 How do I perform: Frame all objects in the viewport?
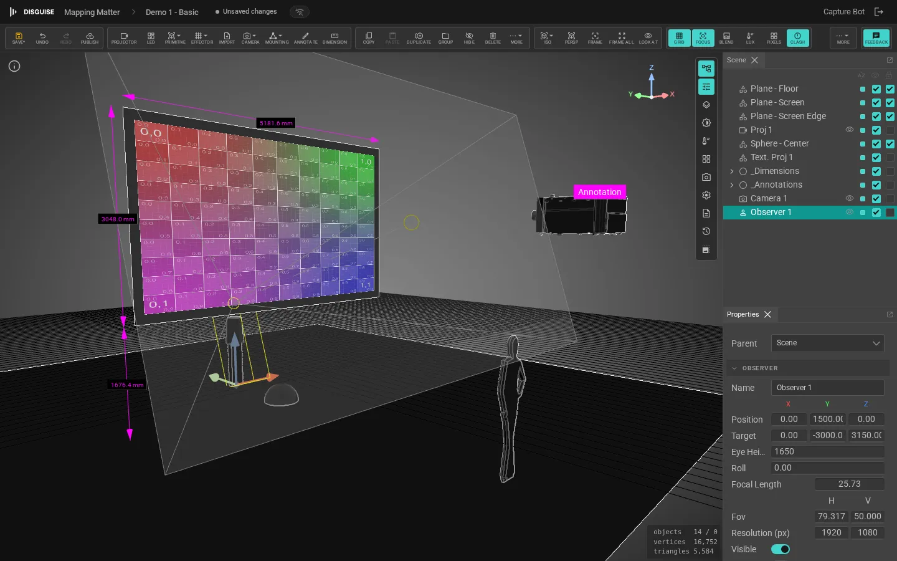coord(621,38)
